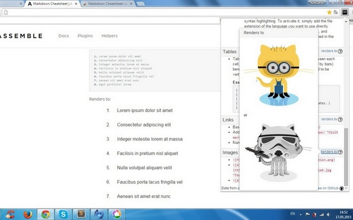Click 'Lorem ipsum dolor sit amet' rendered item
353x220 pixels.
(x=145, y=111)
